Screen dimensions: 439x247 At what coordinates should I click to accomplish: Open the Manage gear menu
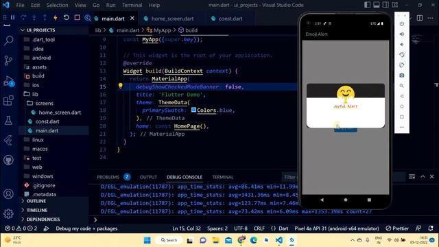click(8, 213)
